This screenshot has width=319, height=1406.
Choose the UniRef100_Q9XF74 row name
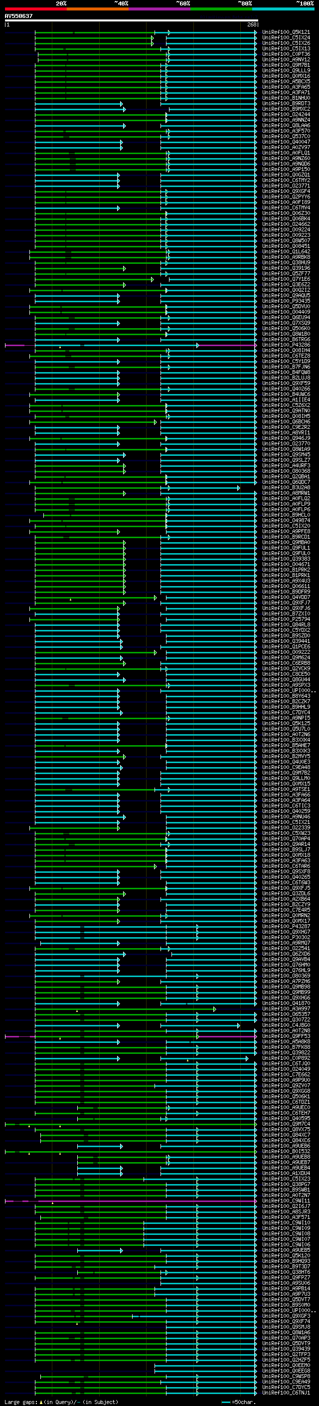point(286,1321)
